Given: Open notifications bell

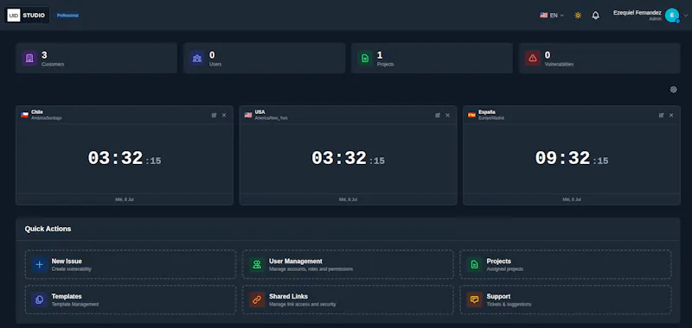Looking at the screenshot, I should coord(595,16).
